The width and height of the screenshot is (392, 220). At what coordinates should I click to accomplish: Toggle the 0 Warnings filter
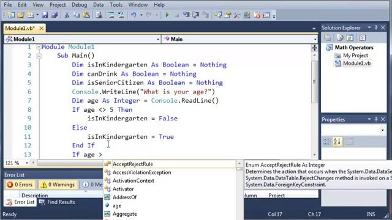(58, 185)
